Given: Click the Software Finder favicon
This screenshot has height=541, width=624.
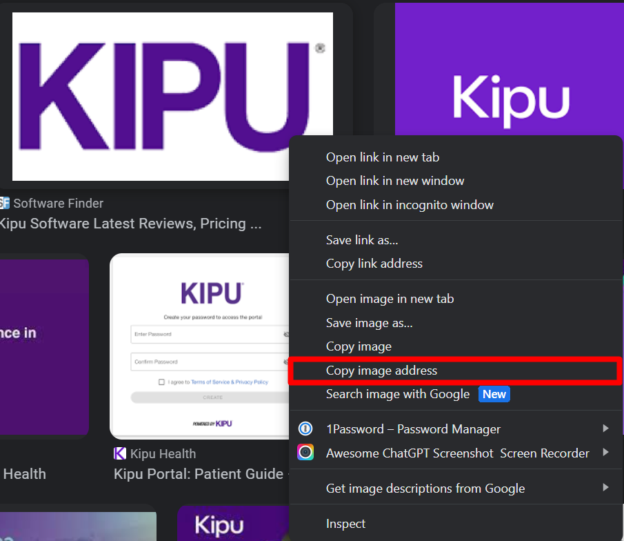Looking at the screenshot, I should (4, 204).
